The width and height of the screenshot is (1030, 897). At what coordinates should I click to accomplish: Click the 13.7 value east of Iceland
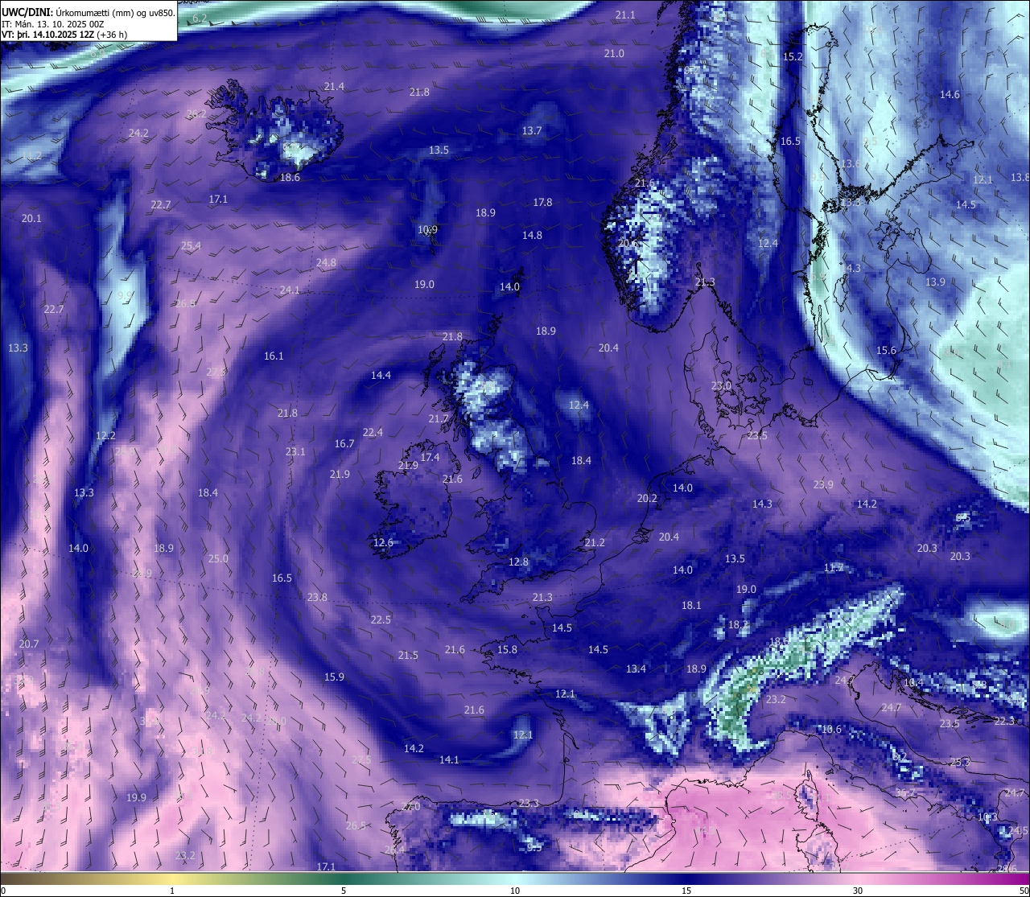click(531, 130)
